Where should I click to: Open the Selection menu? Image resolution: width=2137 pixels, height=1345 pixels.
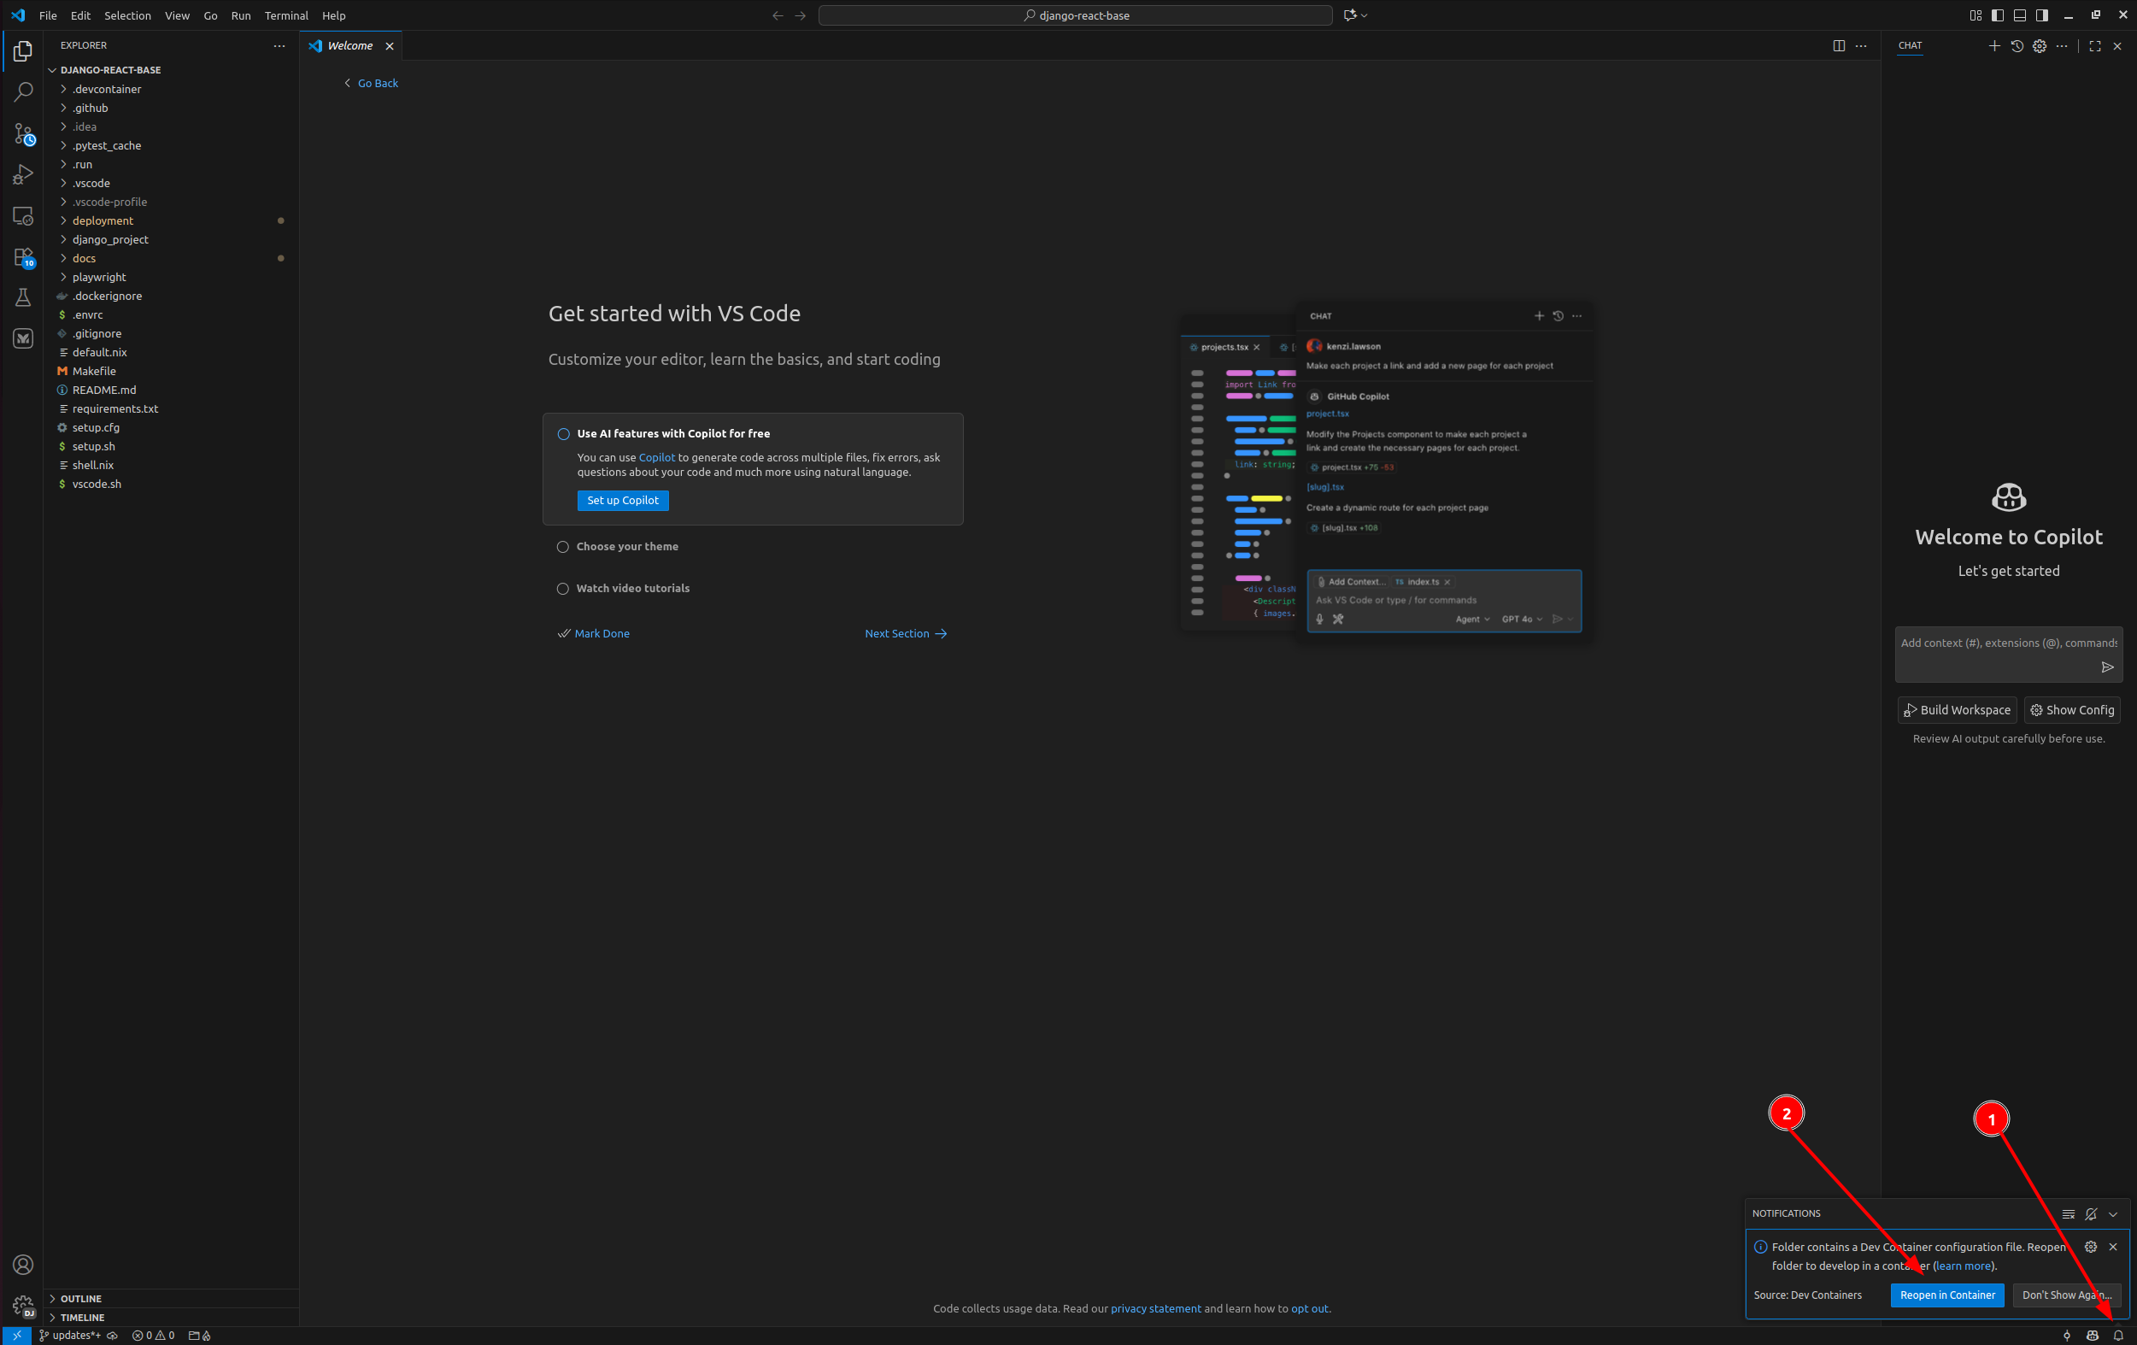pyautogui.click(x=127, y=15)
